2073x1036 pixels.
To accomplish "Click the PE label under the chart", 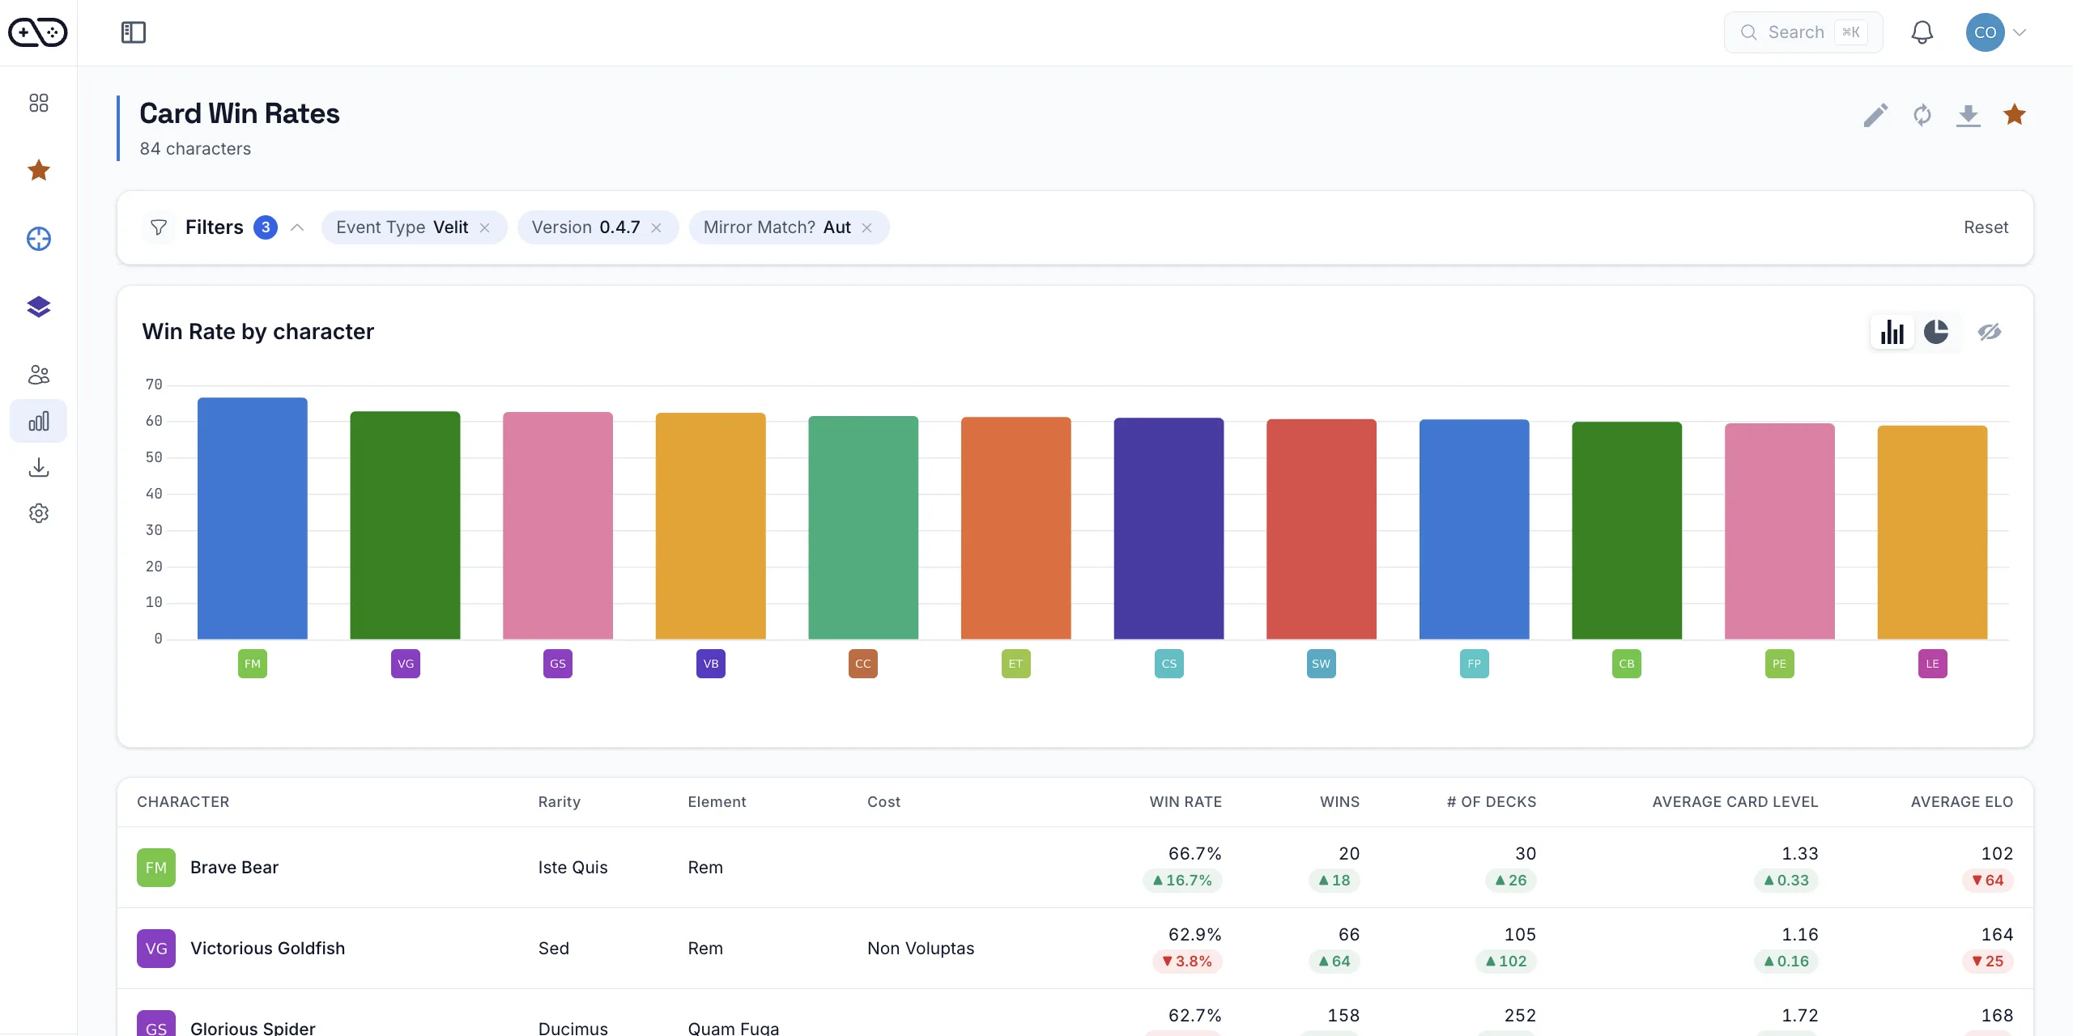I will [1780, 664].
